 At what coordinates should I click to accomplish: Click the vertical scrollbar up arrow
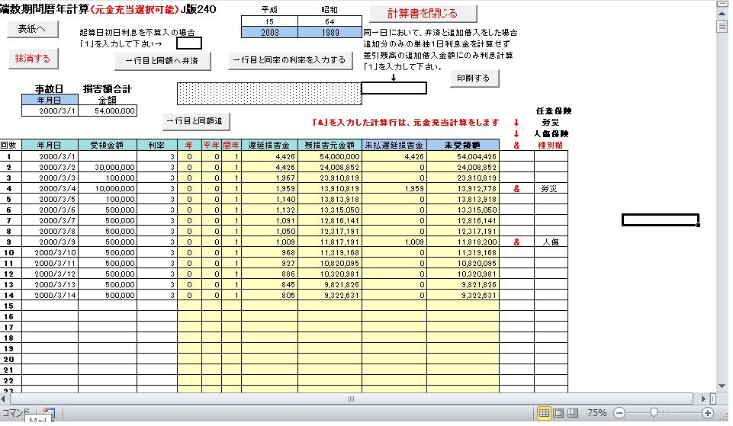pyautogui.click(x=722, y=14)
